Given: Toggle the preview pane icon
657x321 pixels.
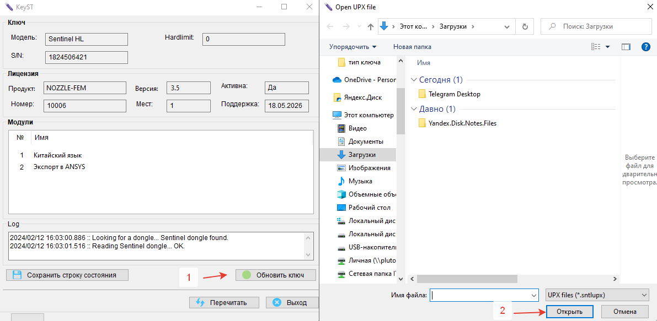Looking at the screenshot, I should click(626, 47).
